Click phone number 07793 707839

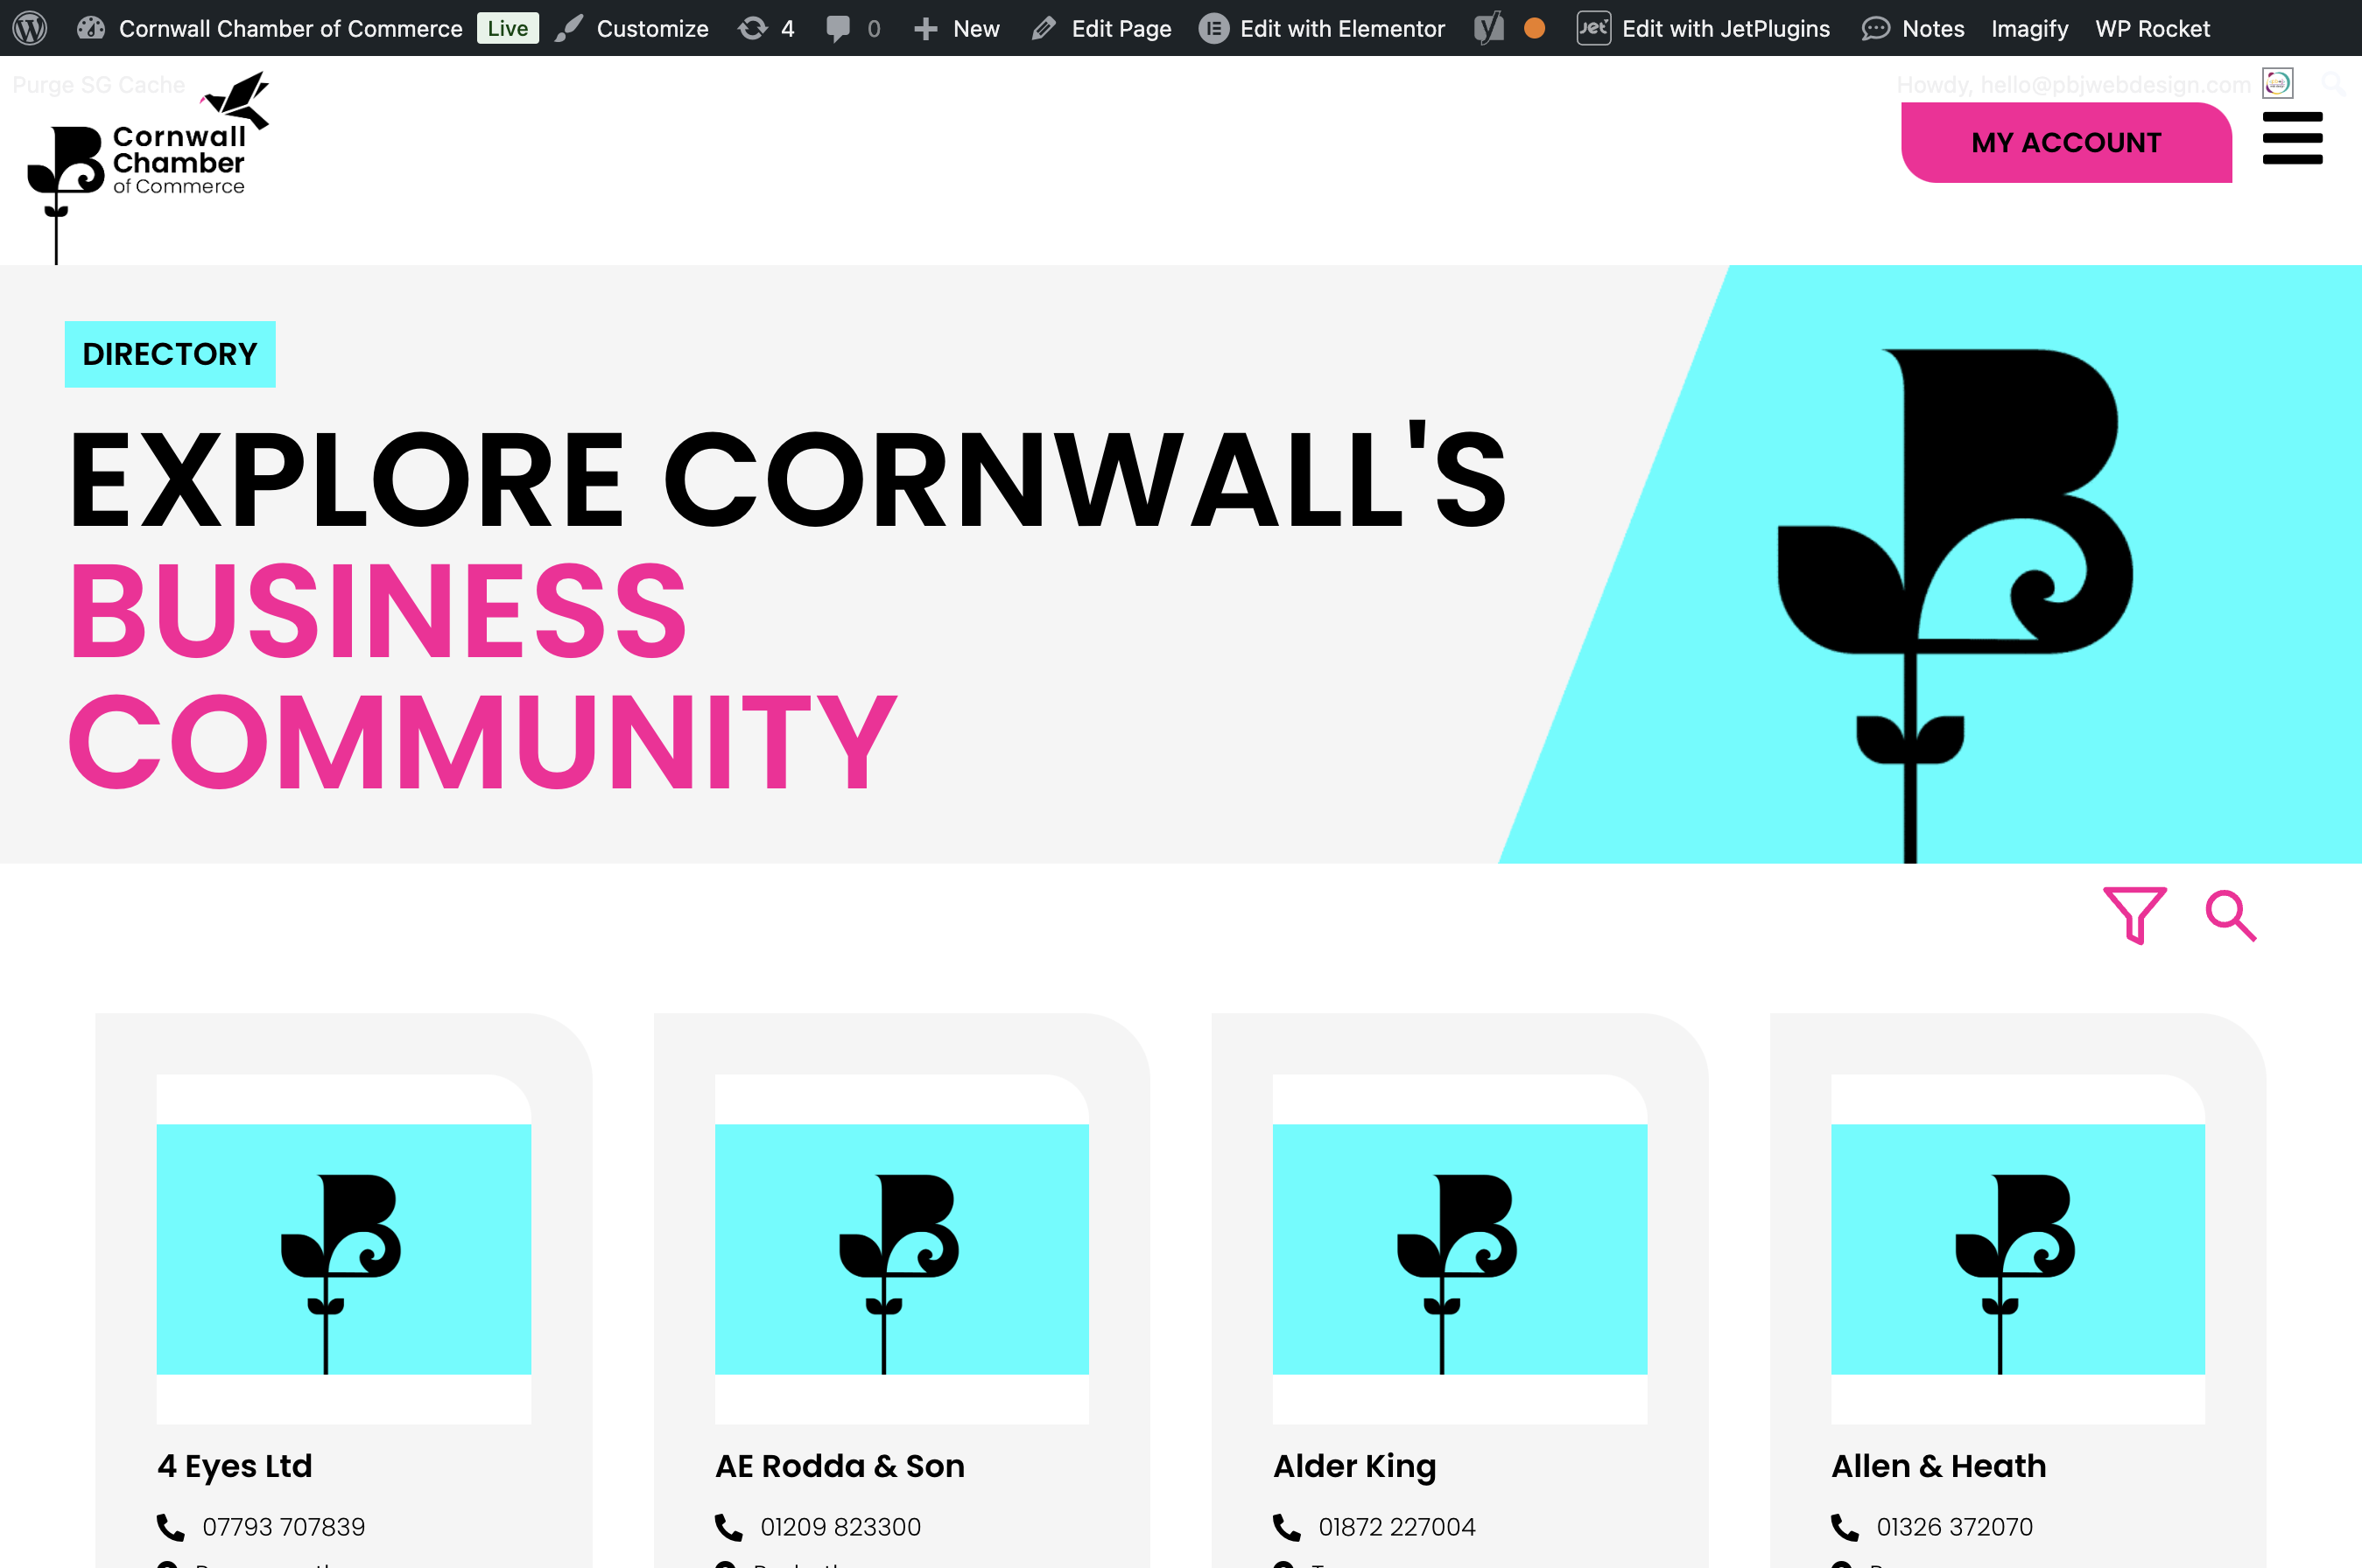point(285,1527)
